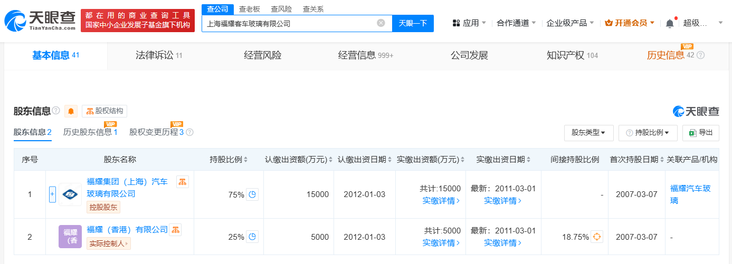Screen dimensions: 732x264
Task: View indirect holding path for 18.75%
Action: click(x=597, y=237)
